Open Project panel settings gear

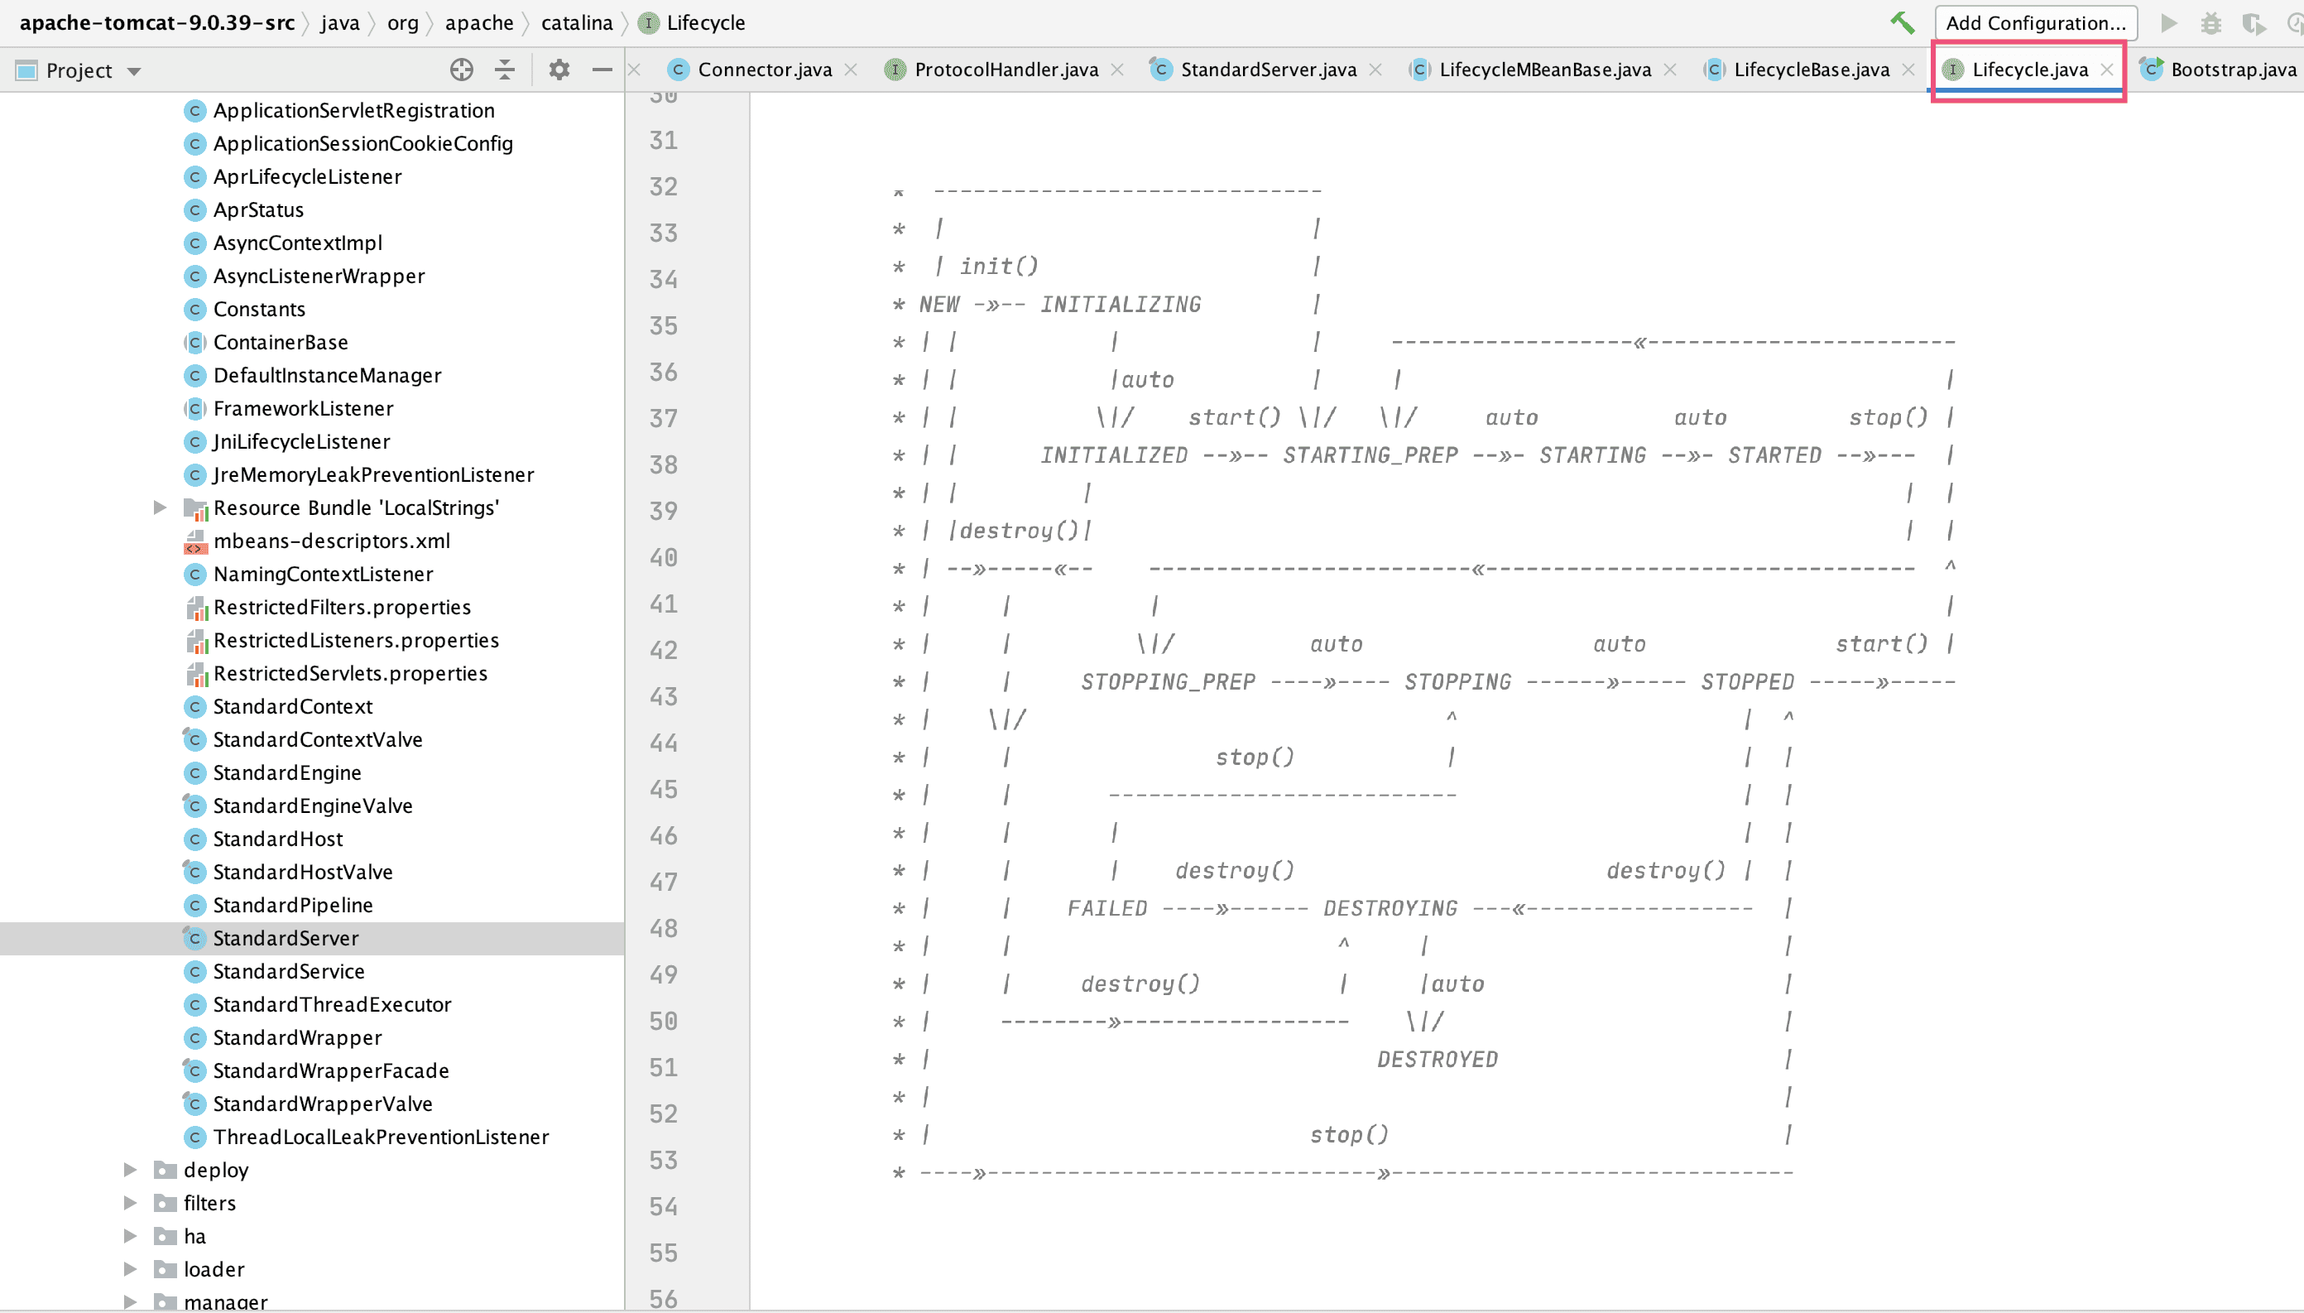tap(559, 70)
